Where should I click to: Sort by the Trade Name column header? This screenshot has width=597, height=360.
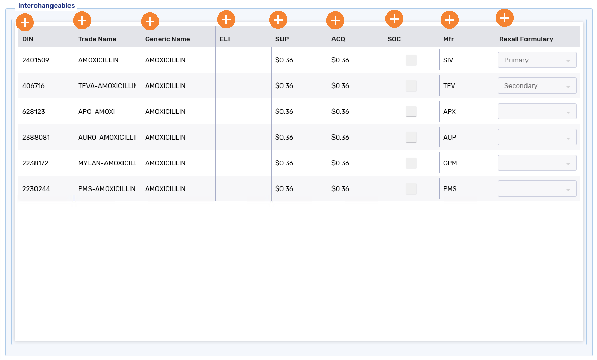click(x=97, y=39)
